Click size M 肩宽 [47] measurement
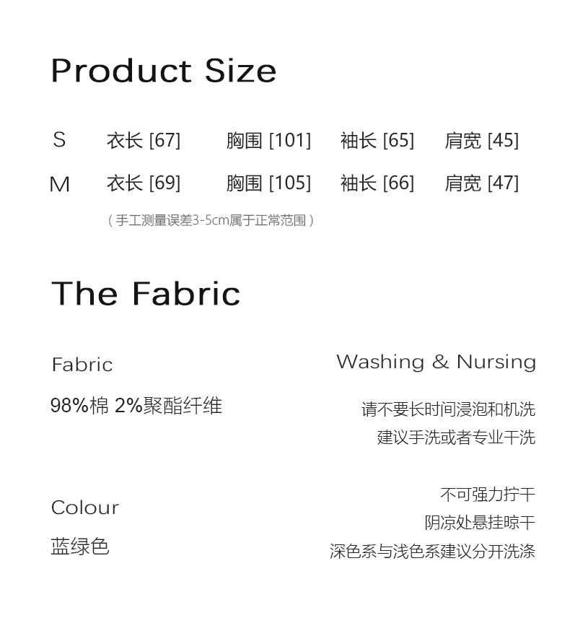This screenshot has width=570, height=618. click(482, 183)
